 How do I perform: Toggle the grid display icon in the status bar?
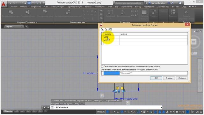click(x=108, y=112)
